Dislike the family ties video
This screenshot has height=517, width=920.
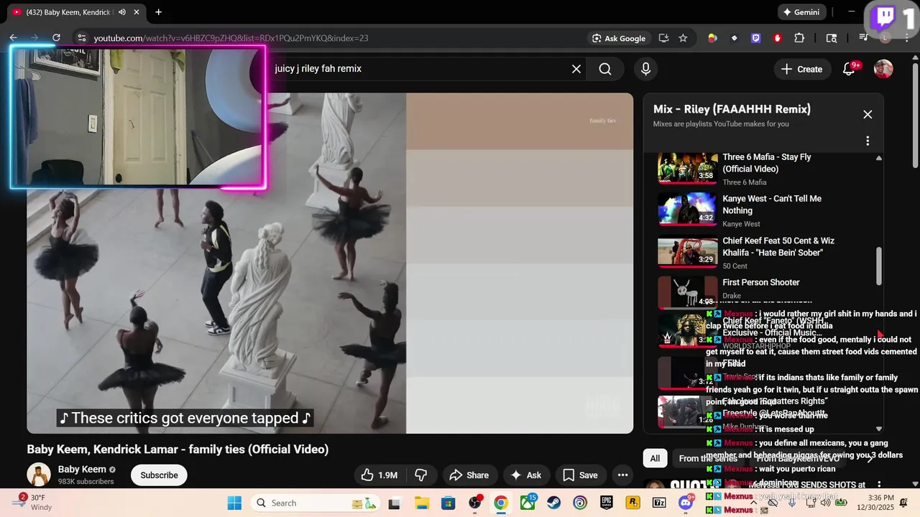pyautogui.click(x=421, y=475)
